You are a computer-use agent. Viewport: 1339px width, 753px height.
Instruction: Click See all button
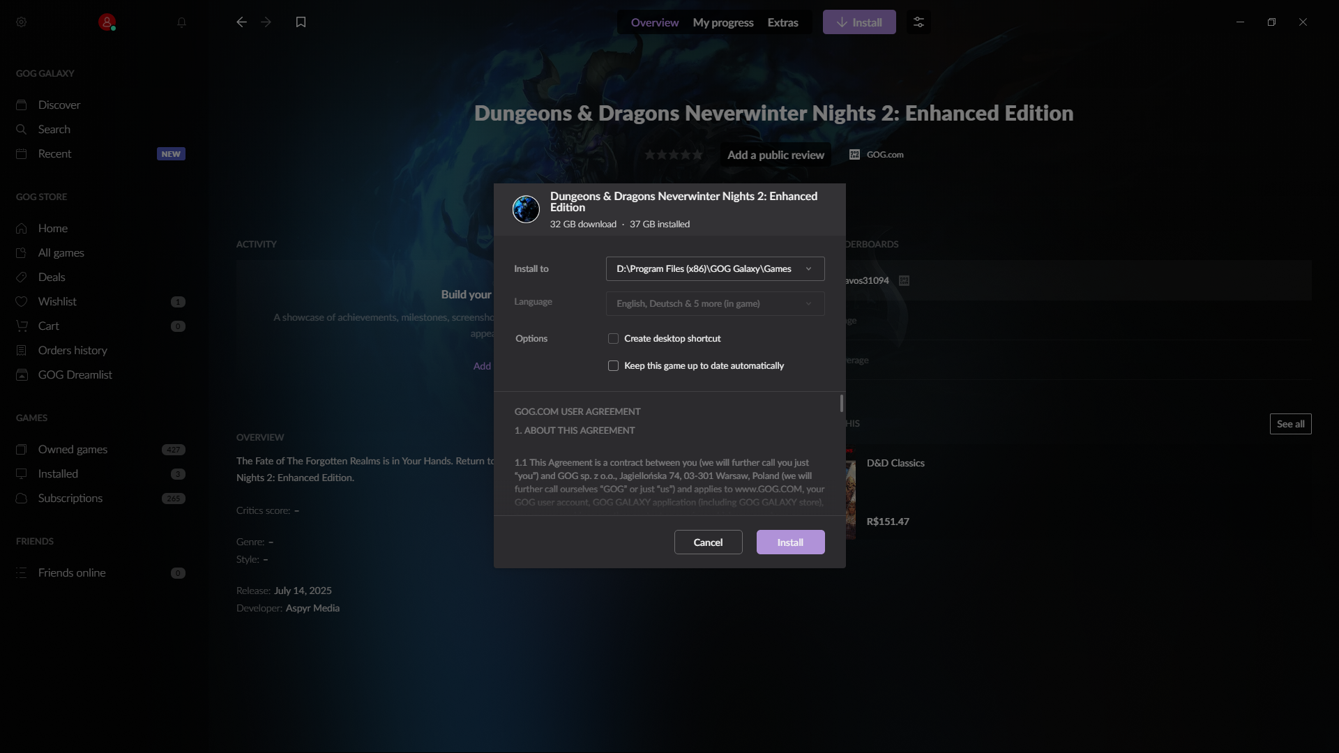click(1290, 424)
